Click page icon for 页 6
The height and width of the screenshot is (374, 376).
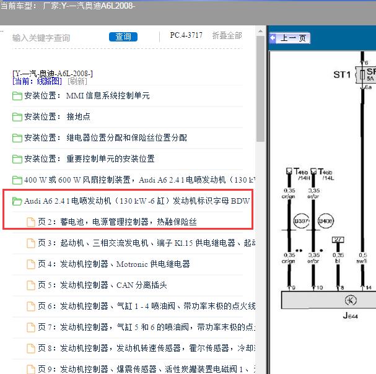point(31,307)
